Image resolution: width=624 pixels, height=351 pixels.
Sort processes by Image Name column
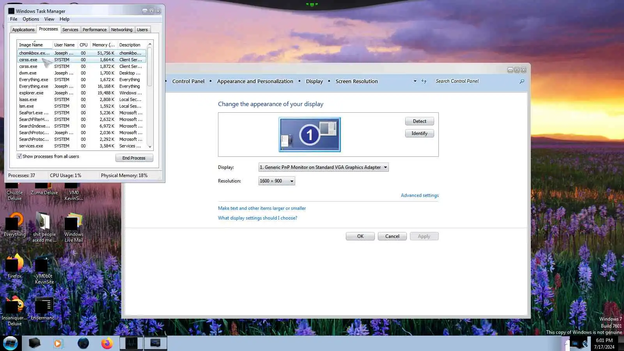(34, 45)
